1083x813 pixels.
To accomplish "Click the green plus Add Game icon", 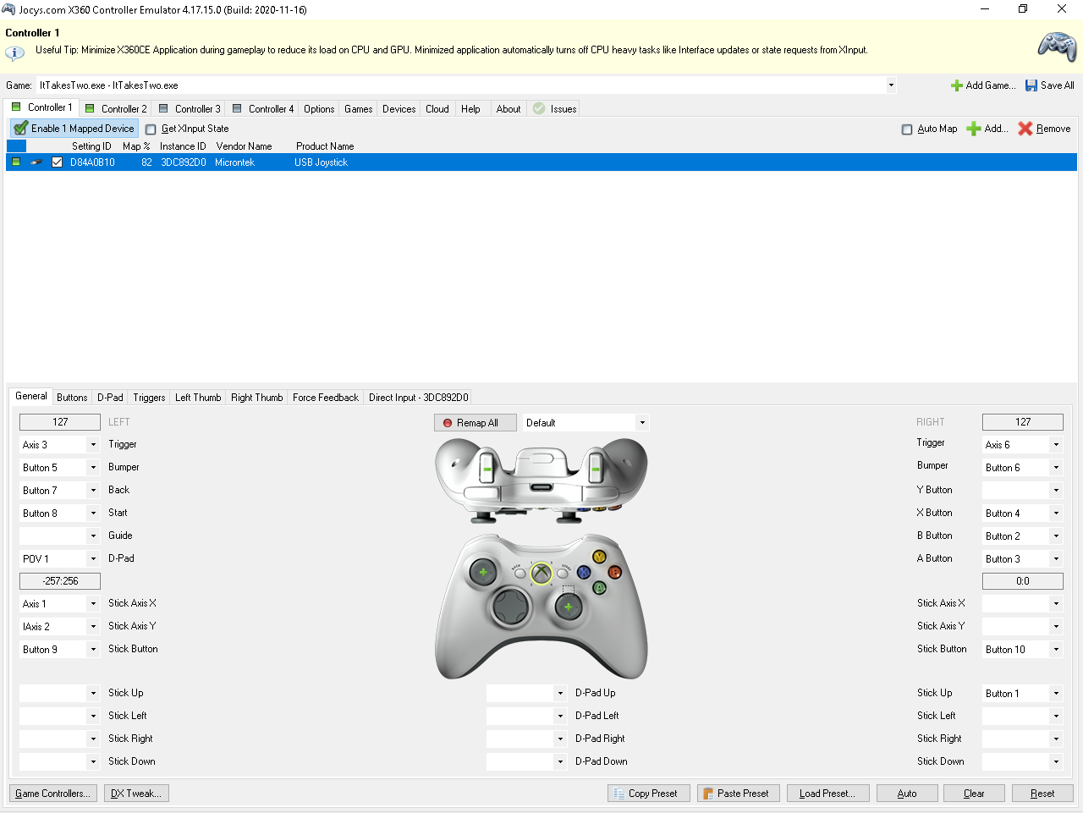I will [x=957, y=85].
